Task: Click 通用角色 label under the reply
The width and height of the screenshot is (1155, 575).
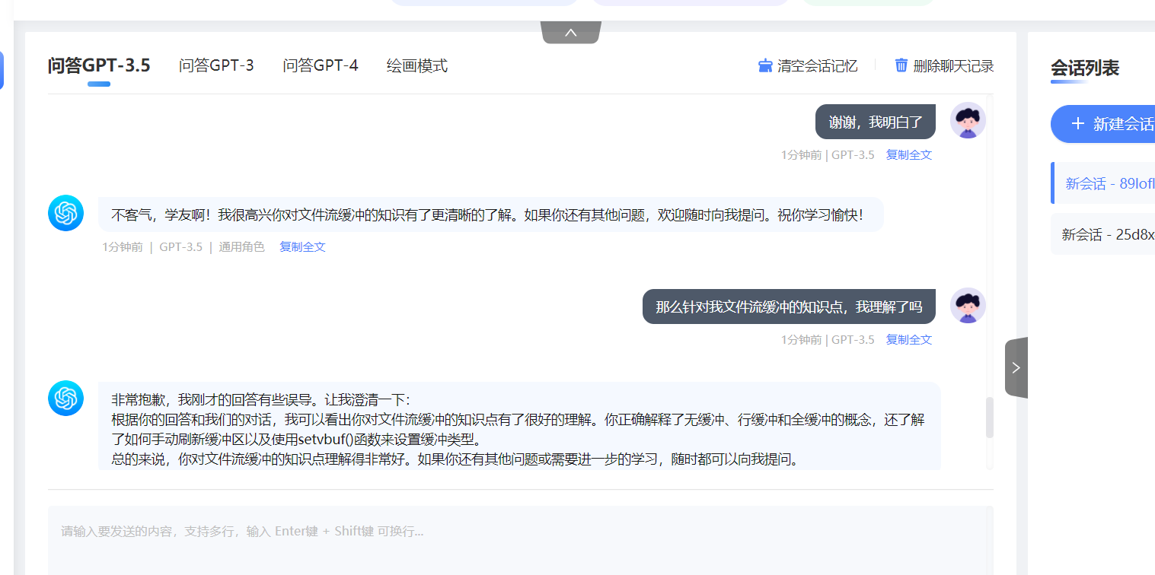Action: tap(242, 247)
